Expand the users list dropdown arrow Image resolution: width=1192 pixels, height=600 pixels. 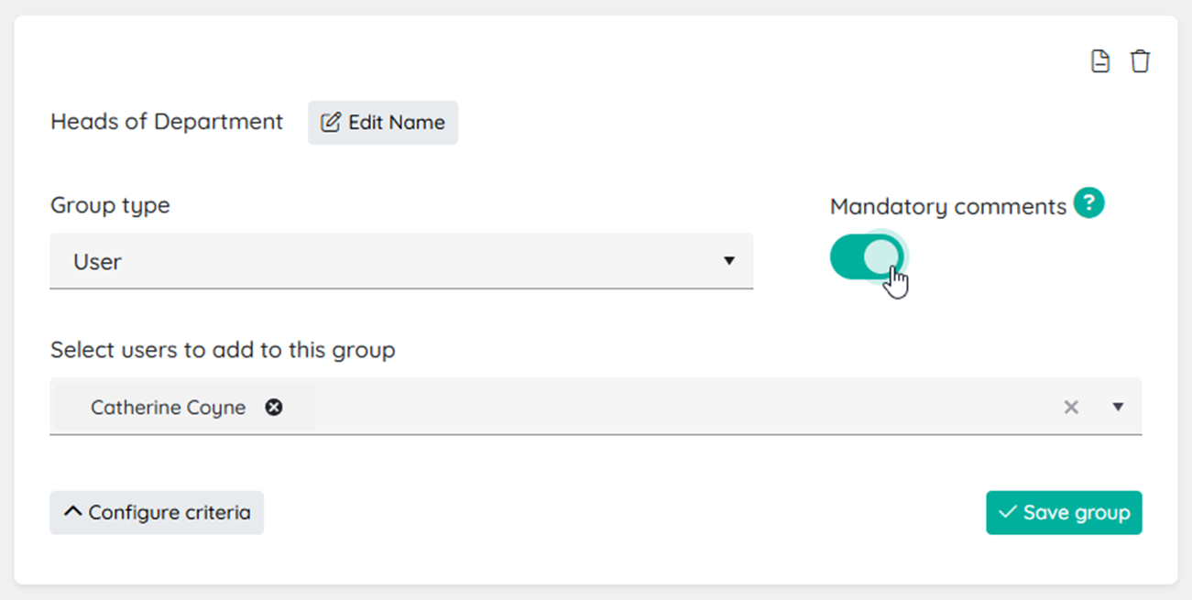1118,407
